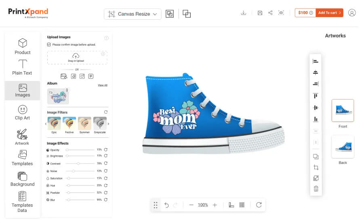Switch to the Templates tab
The width and height of the screenshot is (362, 224).
coord(22,158)
